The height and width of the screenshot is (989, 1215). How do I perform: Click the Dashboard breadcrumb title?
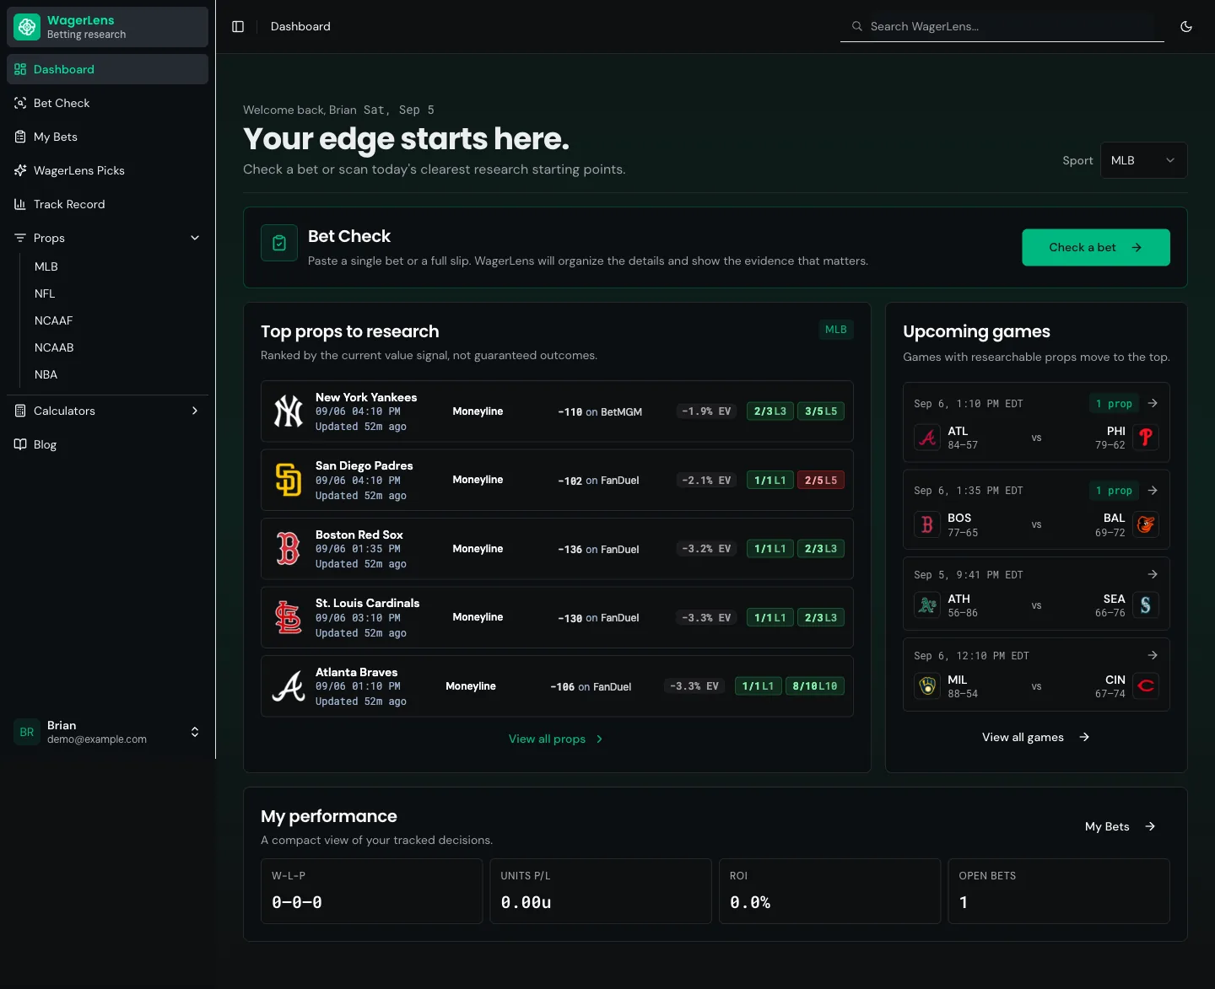point(300,27)
